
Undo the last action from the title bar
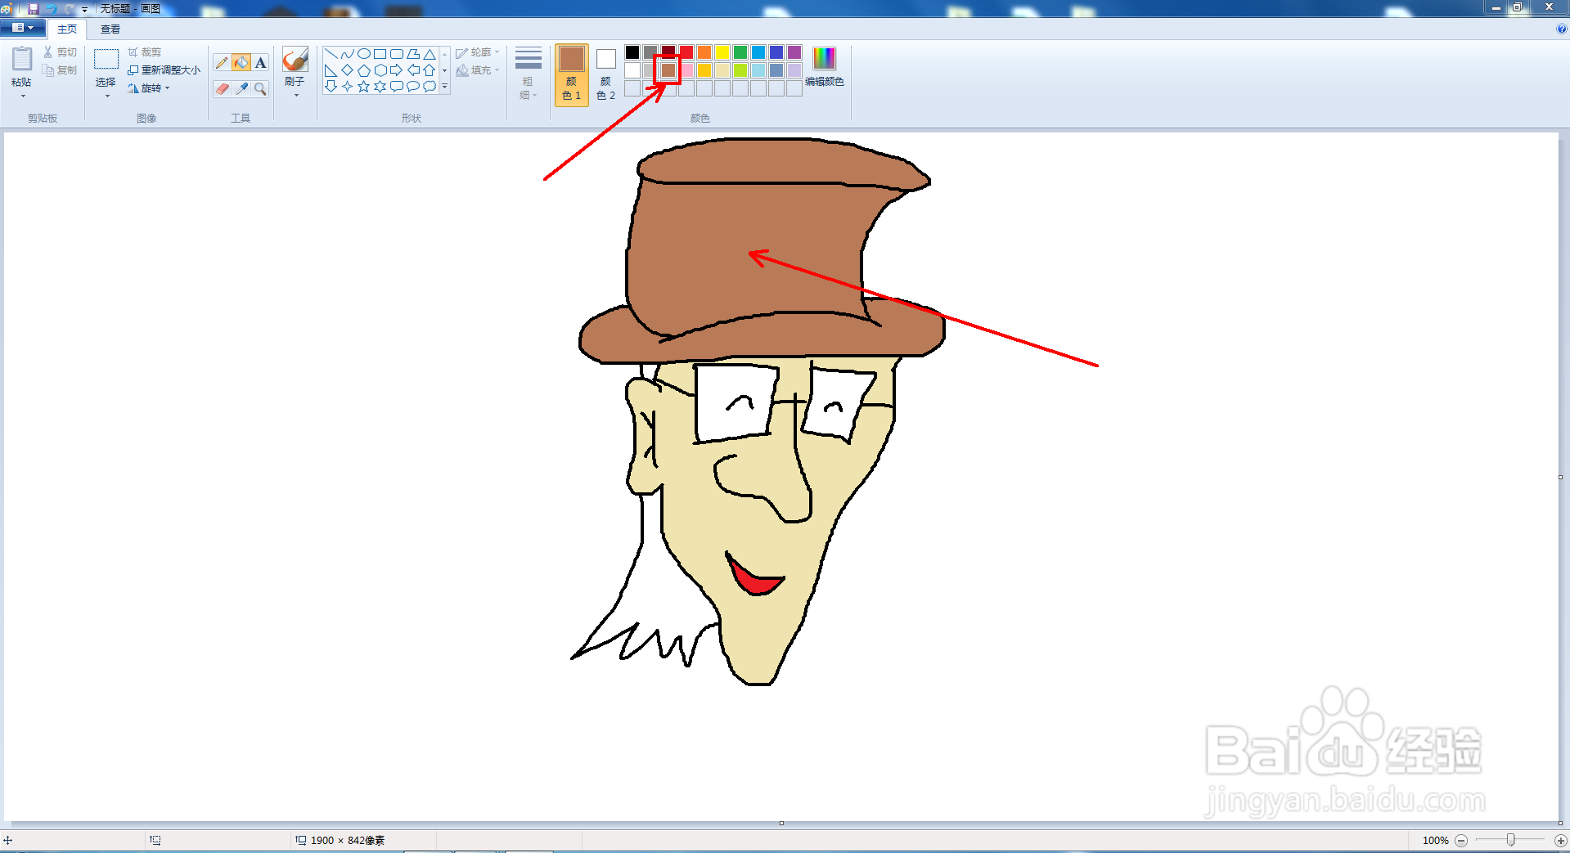pos(52,8)
